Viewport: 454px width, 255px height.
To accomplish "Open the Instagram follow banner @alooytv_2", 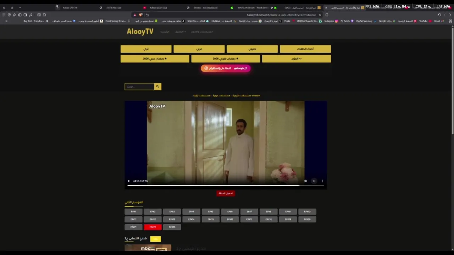I will (226, 68).
